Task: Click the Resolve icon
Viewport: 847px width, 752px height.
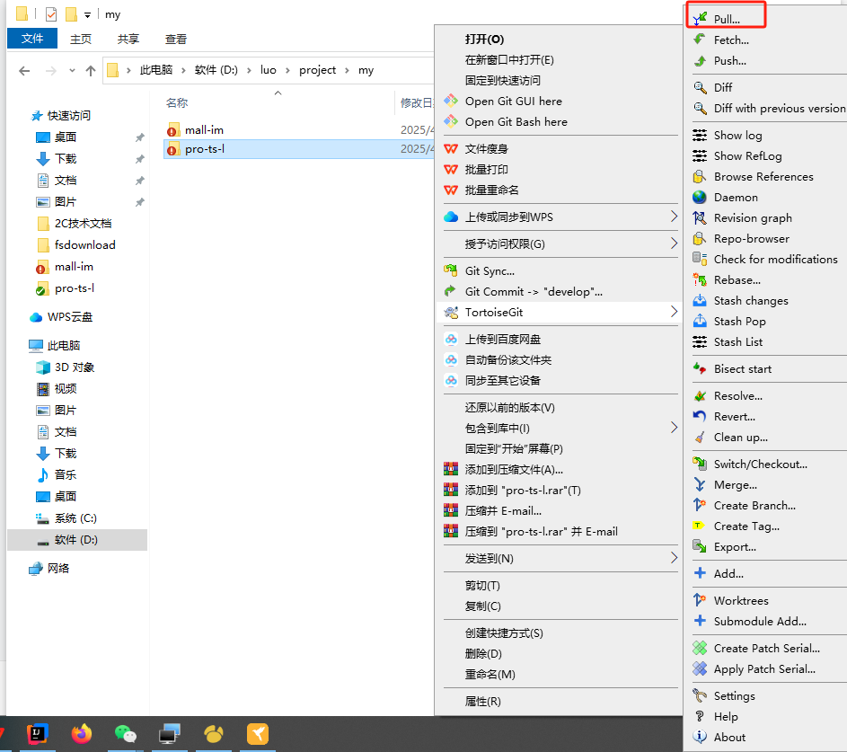Action: coord(700,395)
